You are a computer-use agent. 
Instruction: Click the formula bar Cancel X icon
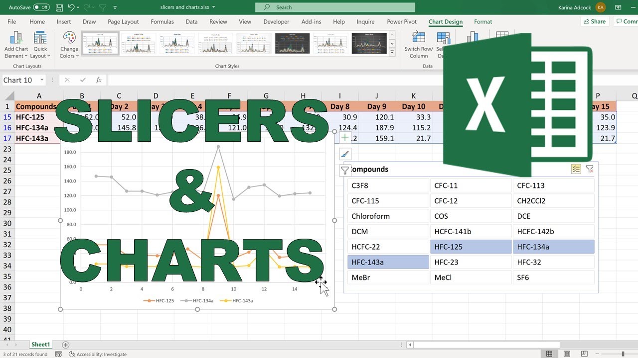click(x=67, y=80)
